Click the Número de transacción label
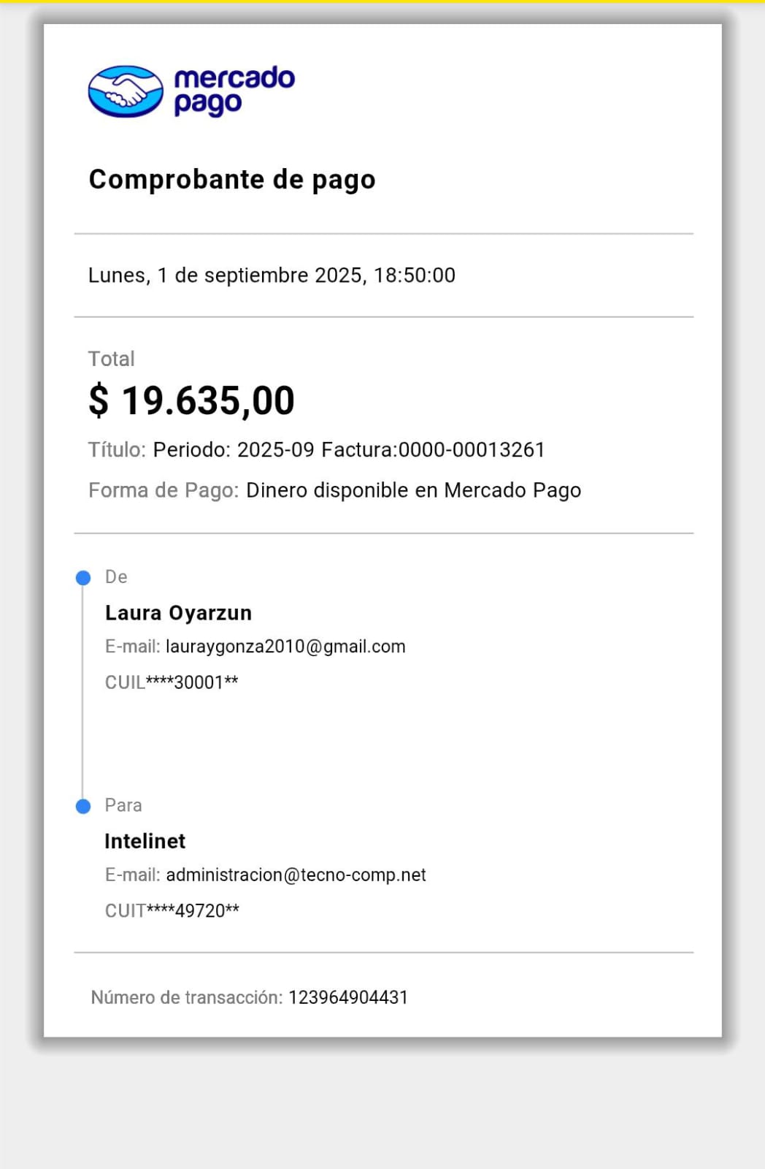Screen dimensions: 765x1169 [x=186, y=997]
